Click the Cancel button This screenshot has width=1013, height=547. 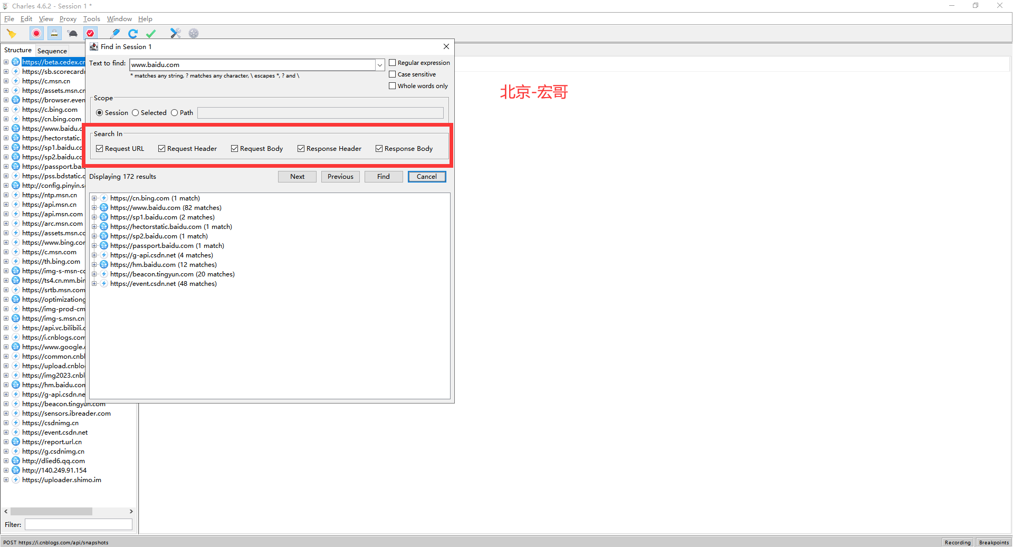[x=427, y=177]
